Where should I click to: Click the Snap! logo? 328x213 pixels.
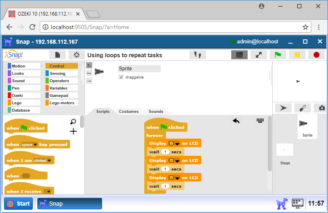click(x=14, y=55)
